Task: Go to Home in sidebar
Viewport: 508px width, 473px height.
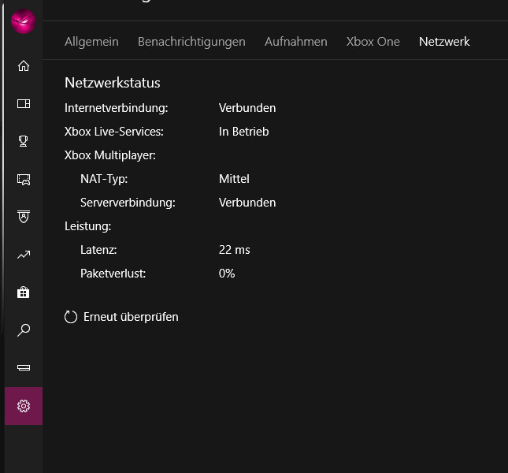Action: pyautogui.click(x=24, y=65)
